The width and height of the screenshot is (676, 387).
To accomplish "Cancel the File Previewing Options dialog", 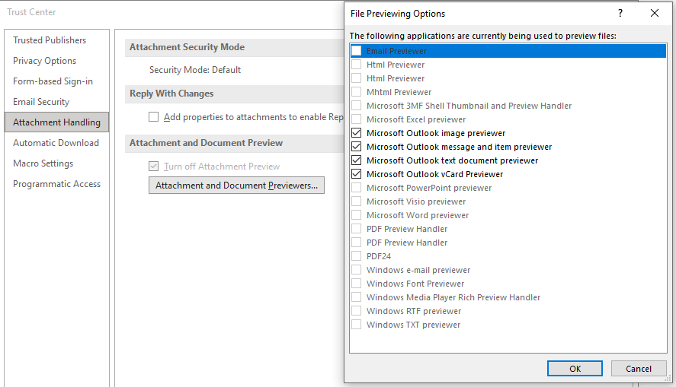I will [639, 369].
